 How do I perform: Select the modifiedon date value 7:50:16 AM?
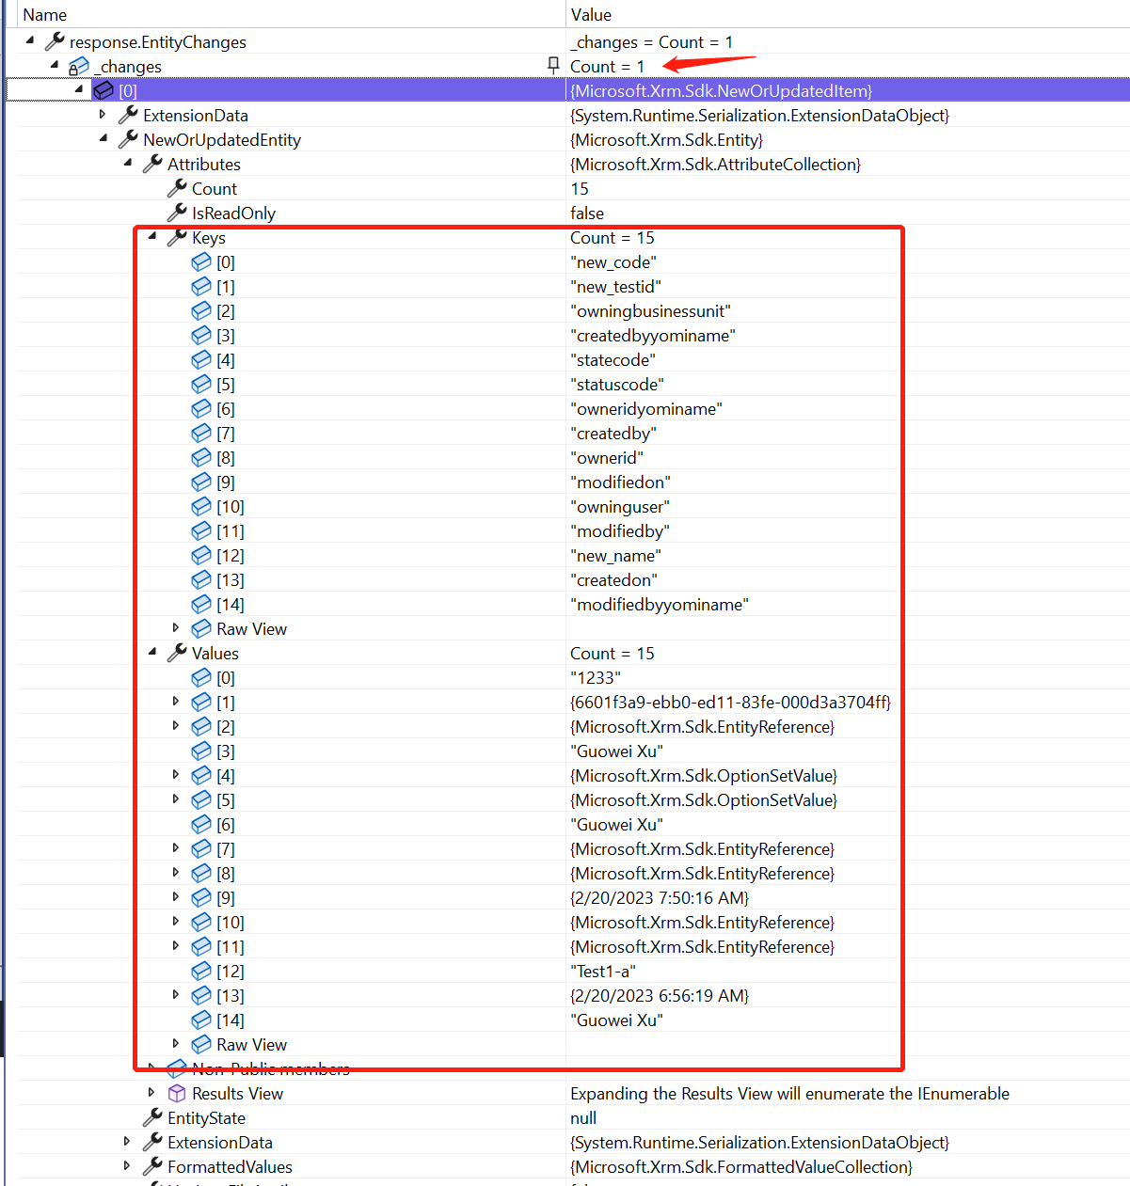(660, 898)
